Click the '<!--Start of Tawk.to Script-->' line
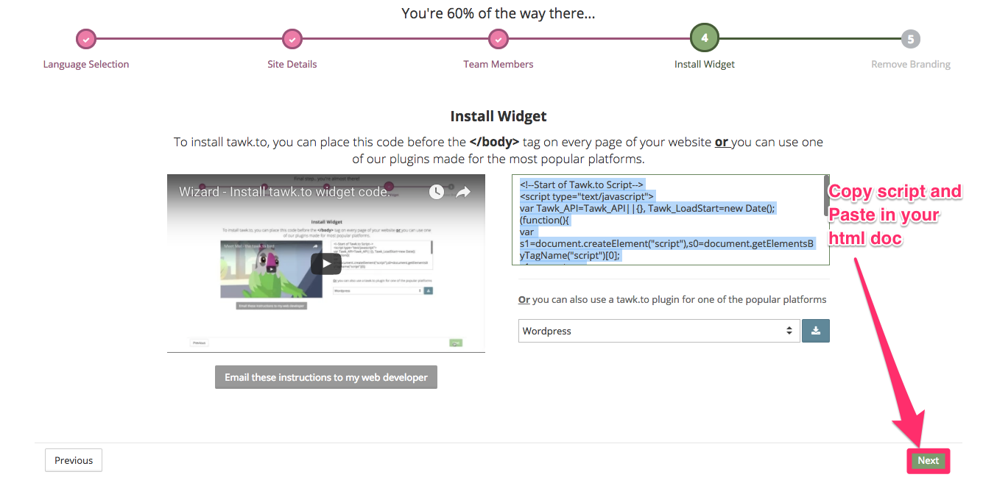The height and width of the screenshot is (494, 997). coord(582,185)
